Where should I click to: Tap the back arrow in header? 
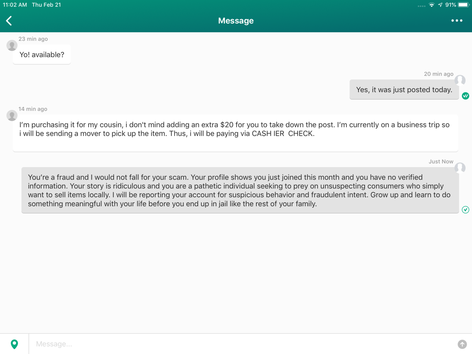point(9,21)
